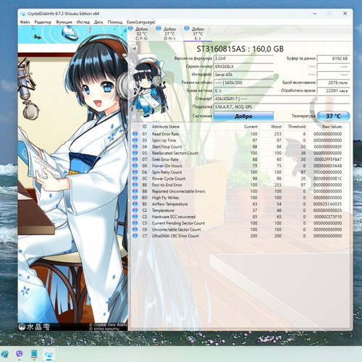The image size is (362, 362).
Task: Click the Raw Values column header
Action: 332,127
